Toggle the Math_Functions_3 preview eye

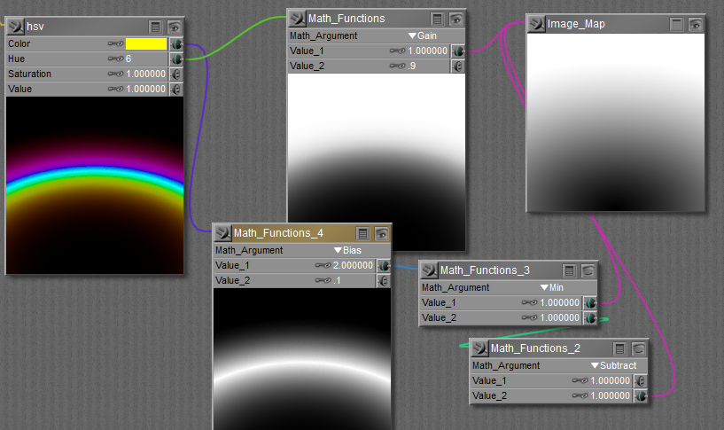pos(588,271)
